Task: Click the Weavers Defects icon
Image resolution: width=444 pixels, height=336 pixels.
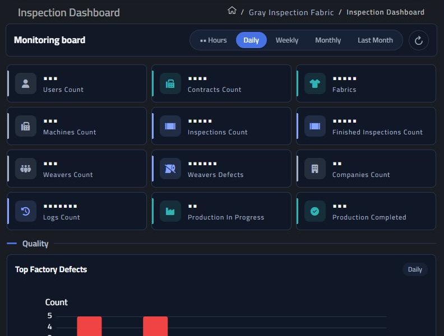Action: pyautogui.click(x=170, y=169)
